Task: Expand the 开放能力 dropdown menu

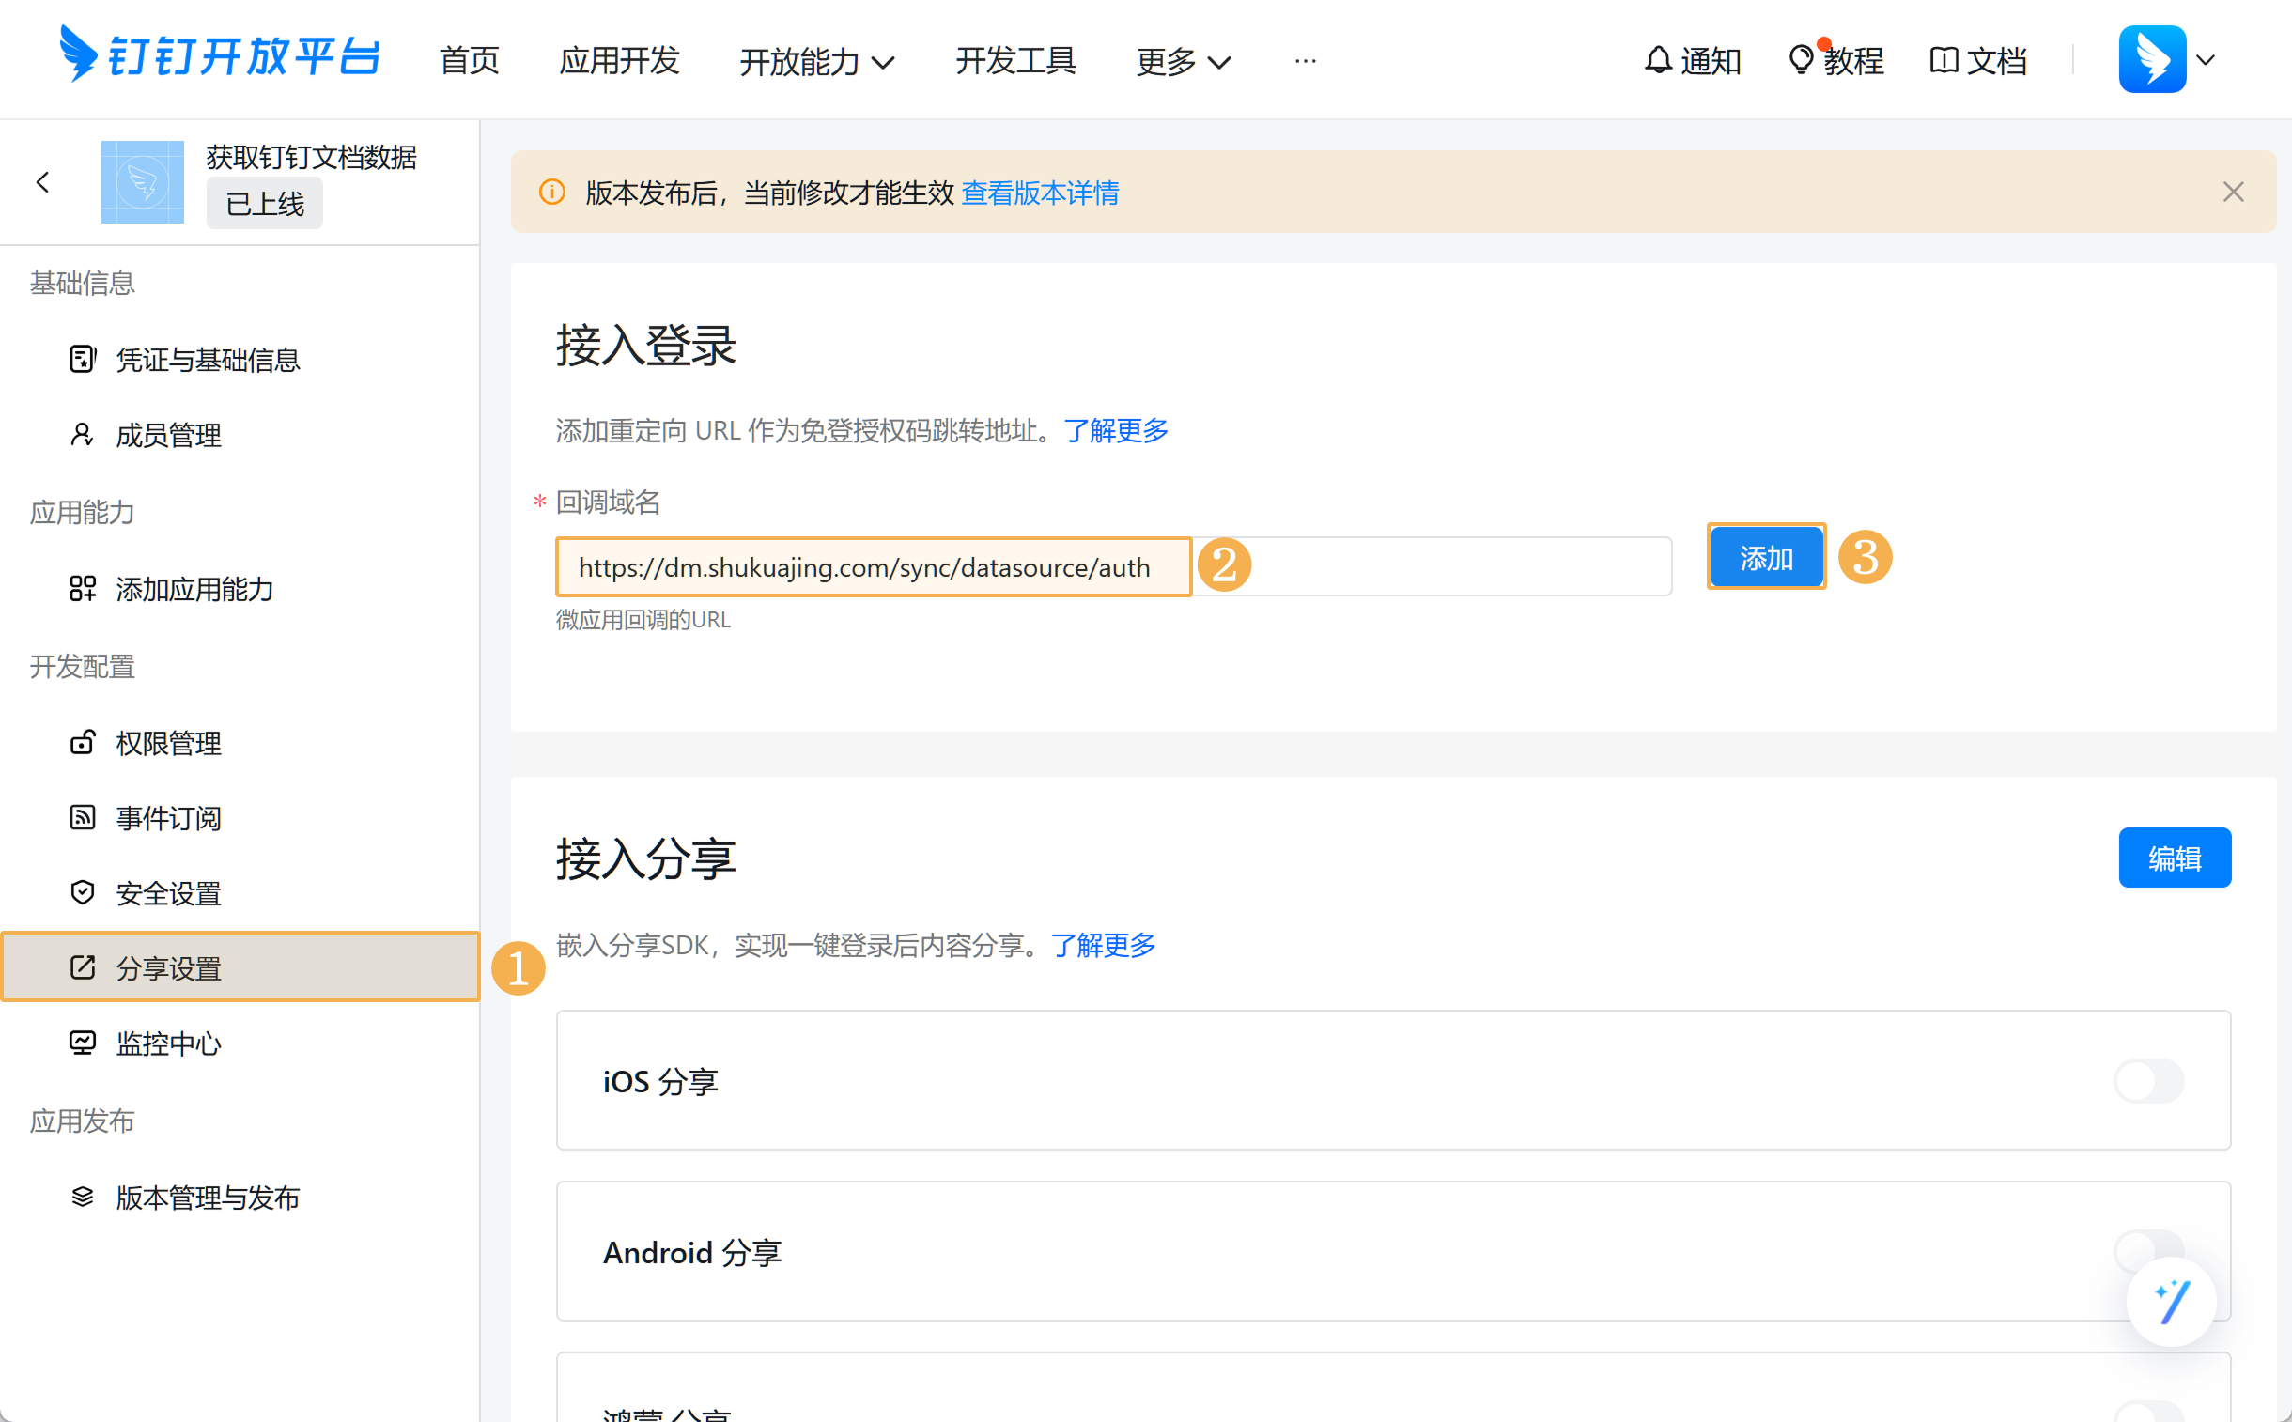Action: point(816,62)
